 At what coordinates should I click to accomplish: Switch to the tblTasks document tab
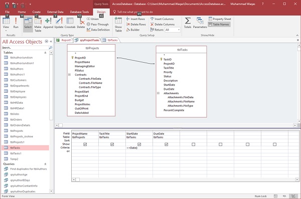110,40
